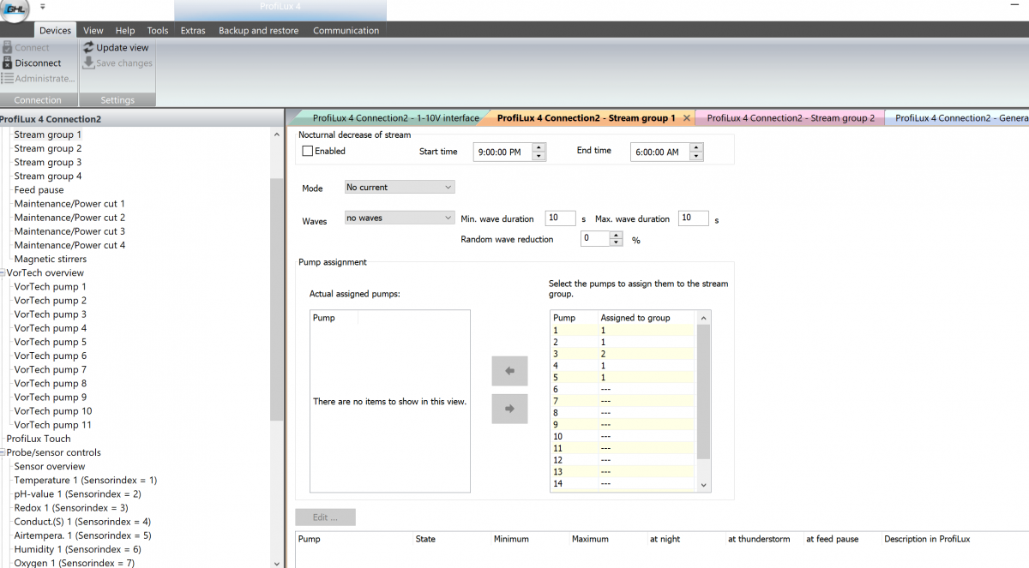The image size is (1029, 568).
Task: Open the Backup and restore tab
Action: [259, 30]
